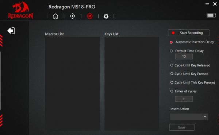Click the Macros List heading
The width and height of the screenshot is (219, 135).
pos(54,34)
